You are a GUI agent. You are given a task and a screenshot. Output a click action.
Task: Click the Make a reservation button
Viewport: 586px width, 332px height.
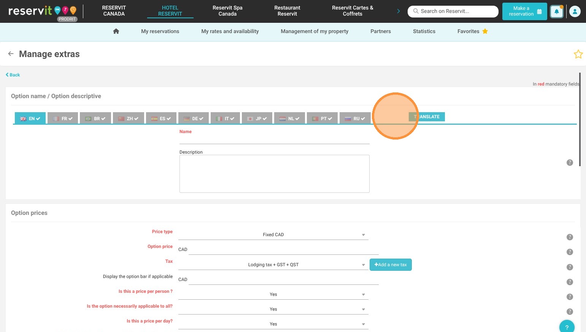pyautogui.click(x=524, y=11)
